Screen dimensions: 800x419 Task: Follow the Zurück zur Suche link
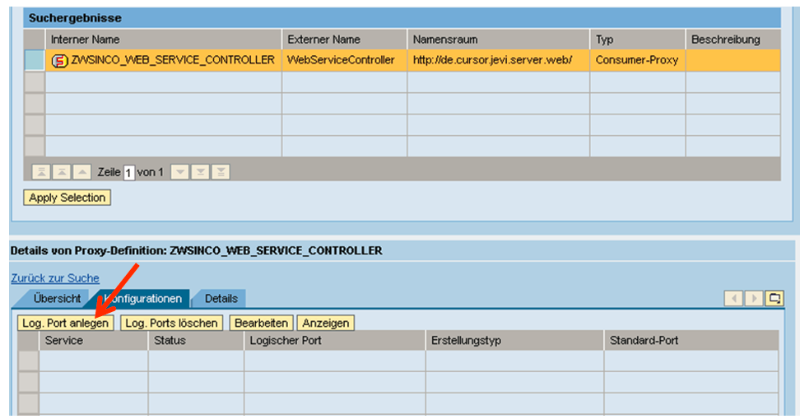coord(55,278)
